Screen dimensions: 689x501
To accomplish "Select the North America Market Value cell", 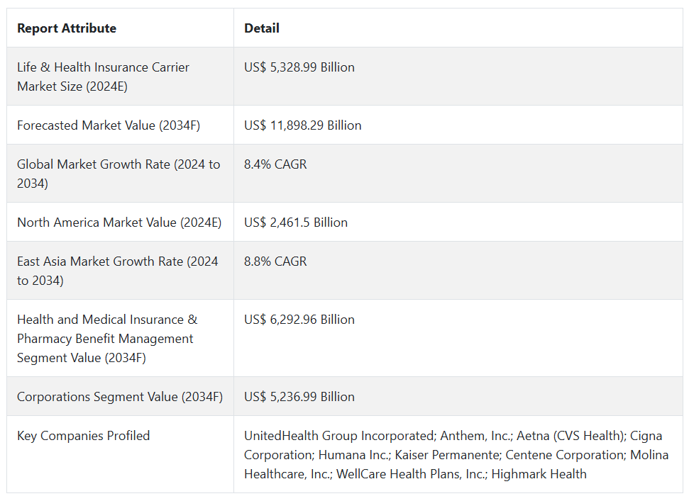I will [119, 223].
